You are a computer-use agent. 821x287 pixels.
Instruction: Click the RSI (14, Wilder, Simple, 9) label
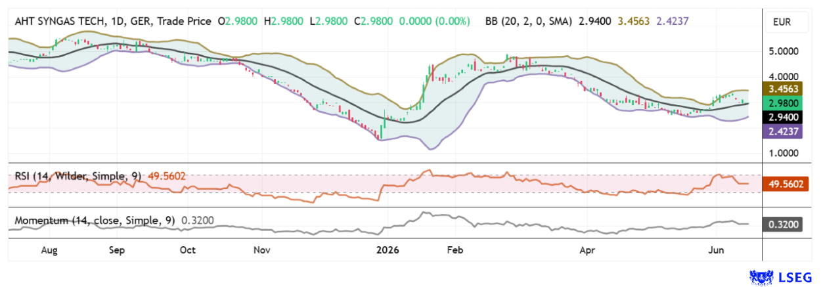point(79,176)
